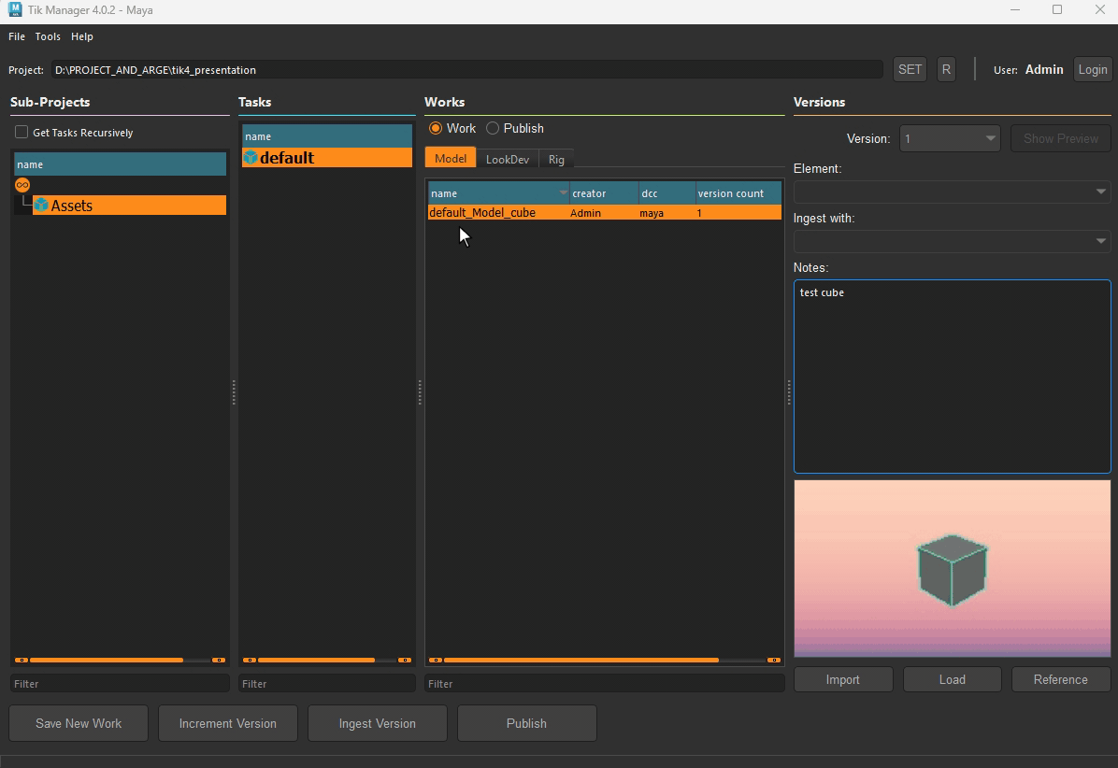Viewport: 1118px width, 768px height.
Task: Click the cube preview thumbnail
Action: 952,568
